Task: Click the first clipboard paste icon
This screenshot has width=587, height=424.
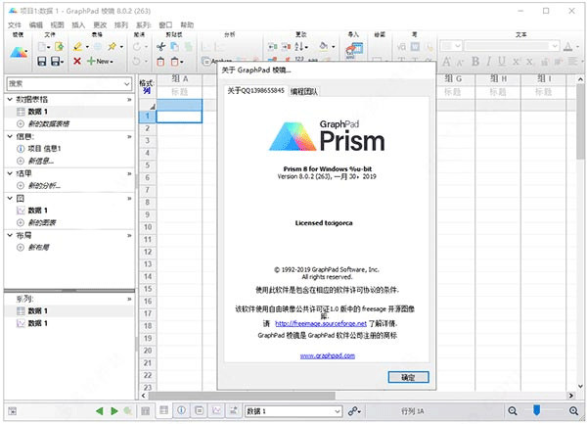Action: (160, 61)
